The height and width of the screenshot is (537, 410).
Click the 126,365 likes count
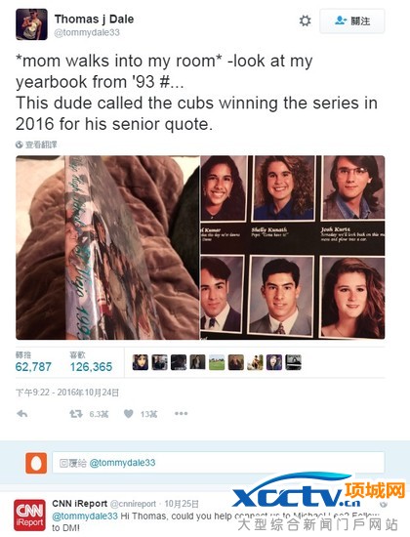pyautogui.click(x=91, y=367)
